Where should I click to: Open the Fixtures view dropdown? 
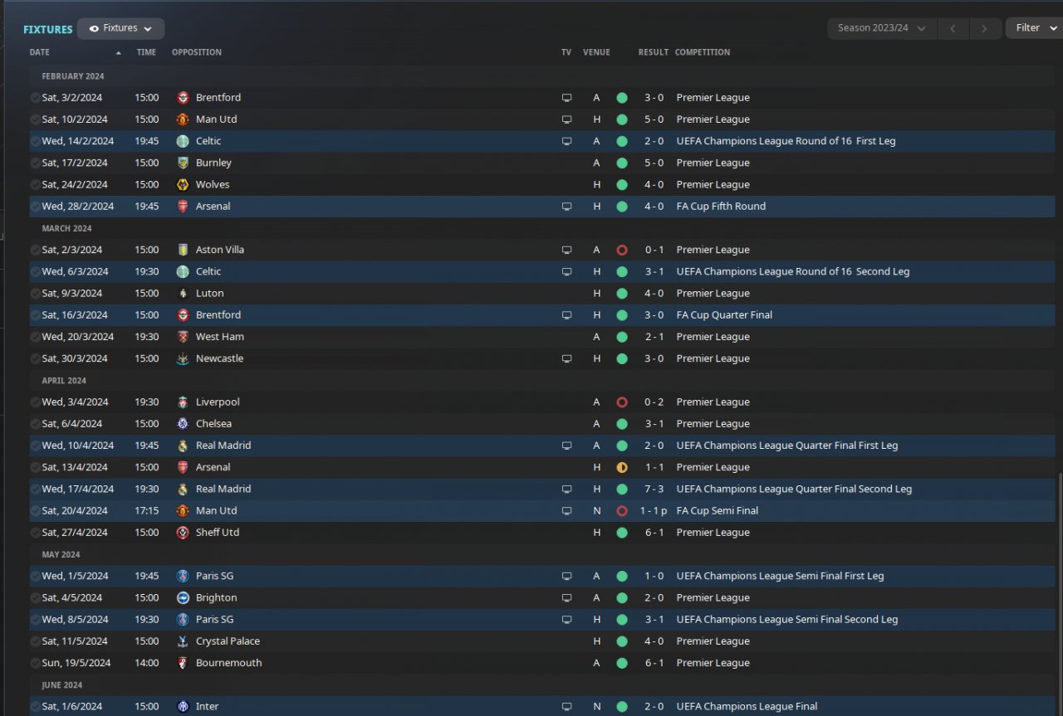coord(120,28)
